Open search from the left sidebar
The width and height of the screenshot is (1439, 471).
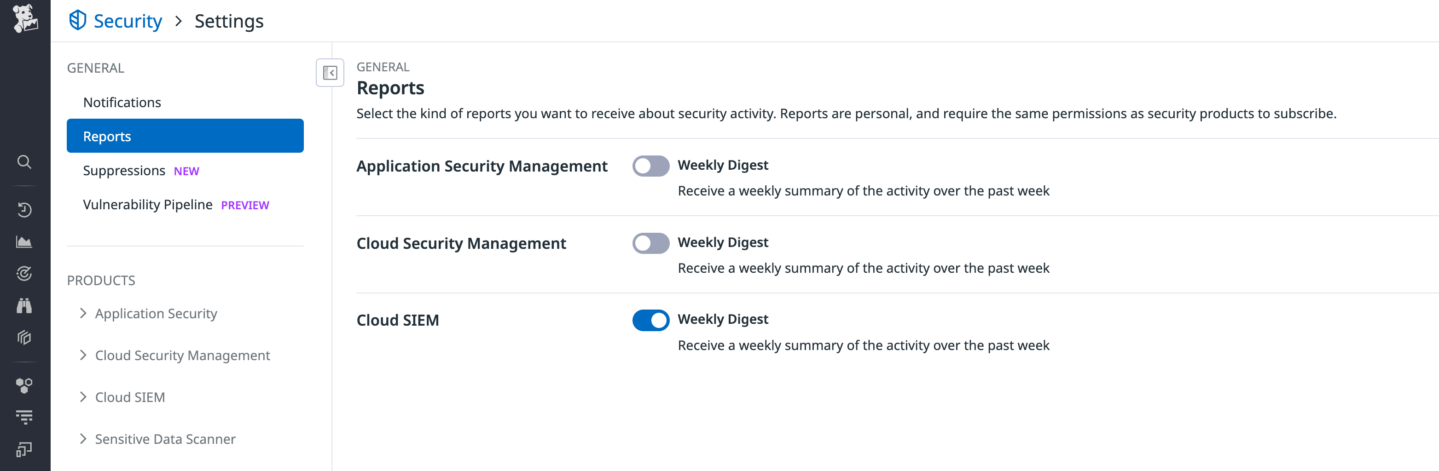point(24,162)
